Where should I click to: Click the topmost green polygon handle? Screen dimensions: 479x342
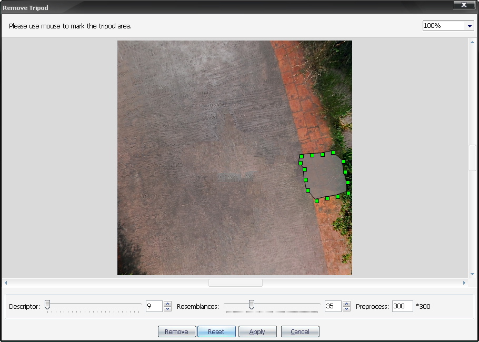(333, 153)
